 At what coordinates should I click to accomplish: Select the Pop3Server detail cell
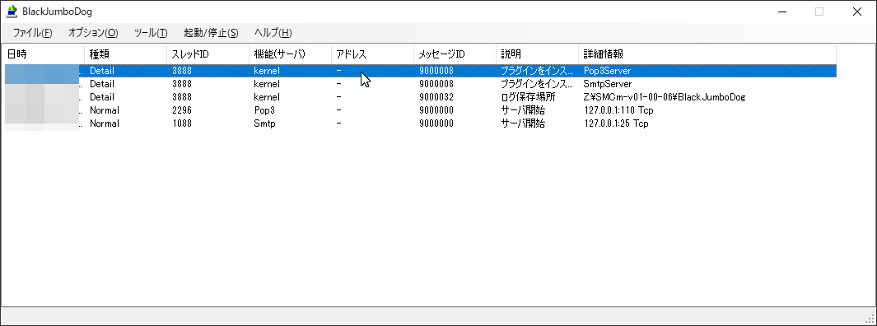pyautogui.click(x=607, y=71)
